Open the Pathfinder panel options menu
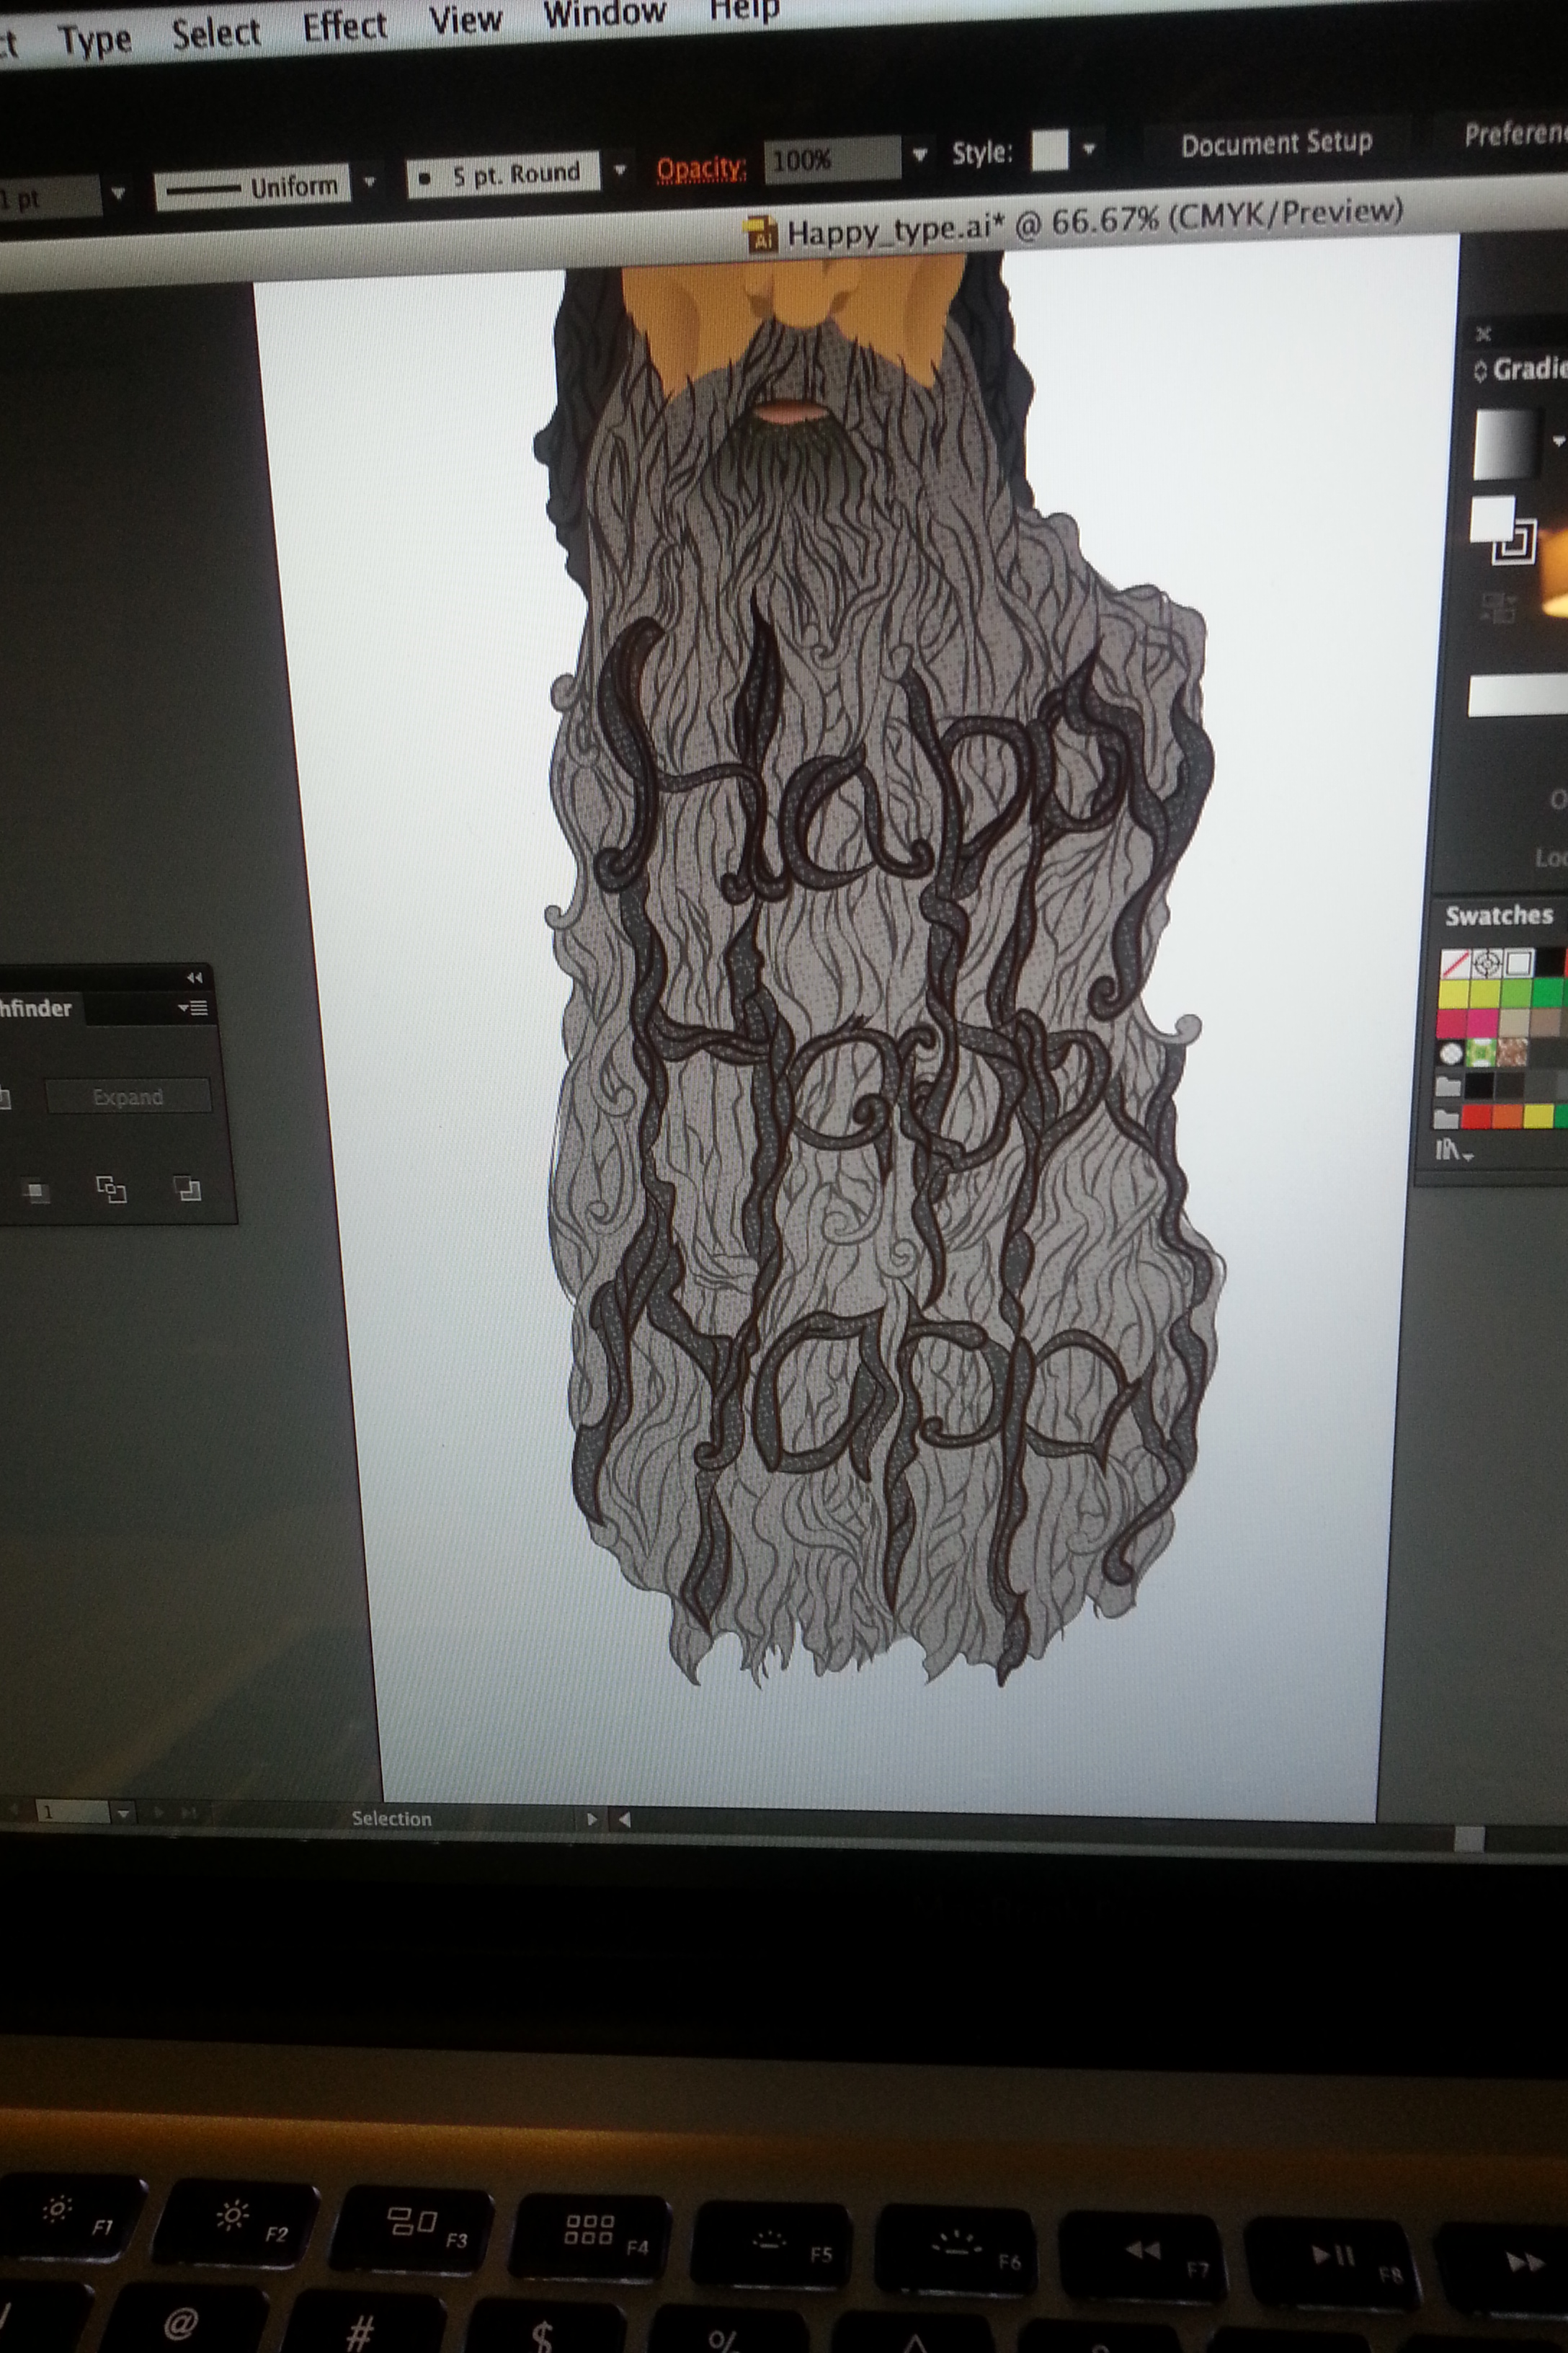1568x2353 pixels. (193, 1007)
